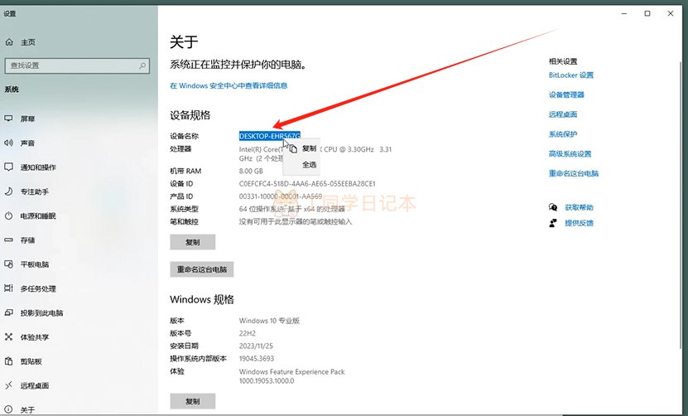
Task: Select 屏幕 label in the sidebar
Action: coord(27,119)
